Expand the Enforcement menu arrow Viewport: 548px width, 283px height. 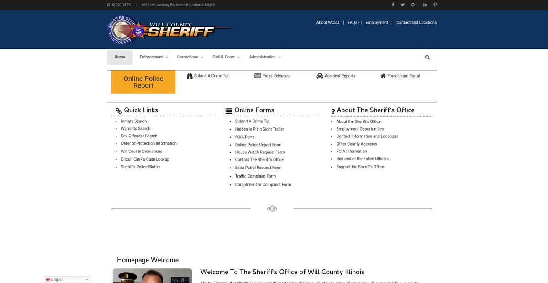click(167, 58)
